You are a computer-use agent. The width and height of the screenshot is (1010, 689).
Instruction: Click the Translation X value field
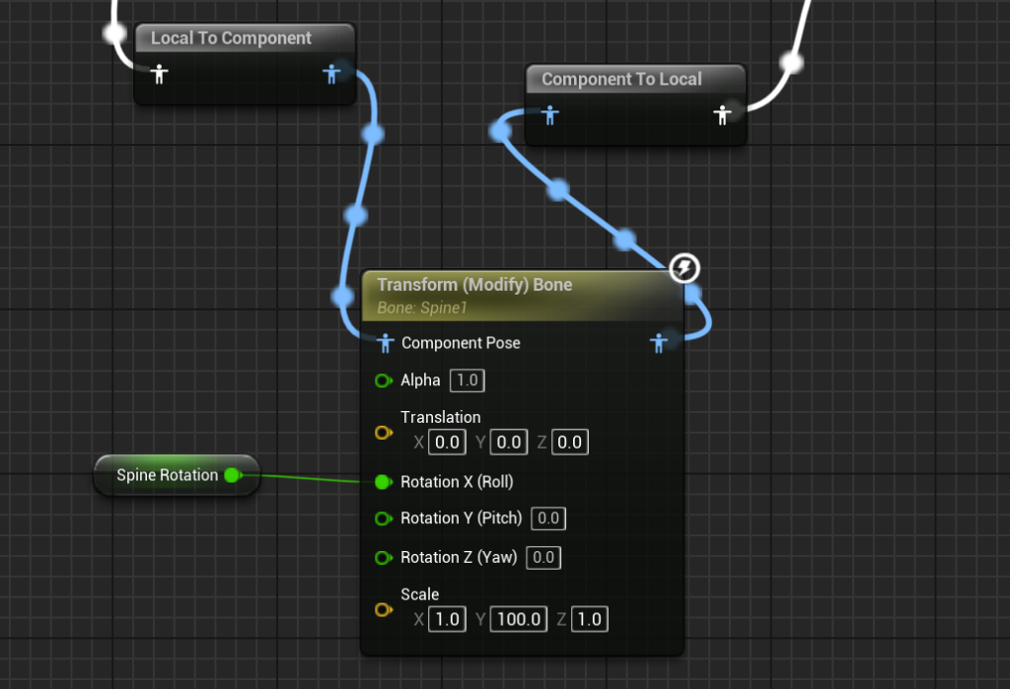coord(448,442)
